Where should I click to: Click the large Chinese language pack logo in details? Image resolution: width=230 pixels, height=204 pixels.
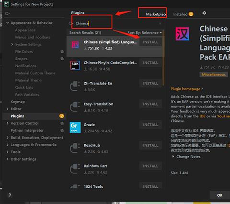point(182,34)
